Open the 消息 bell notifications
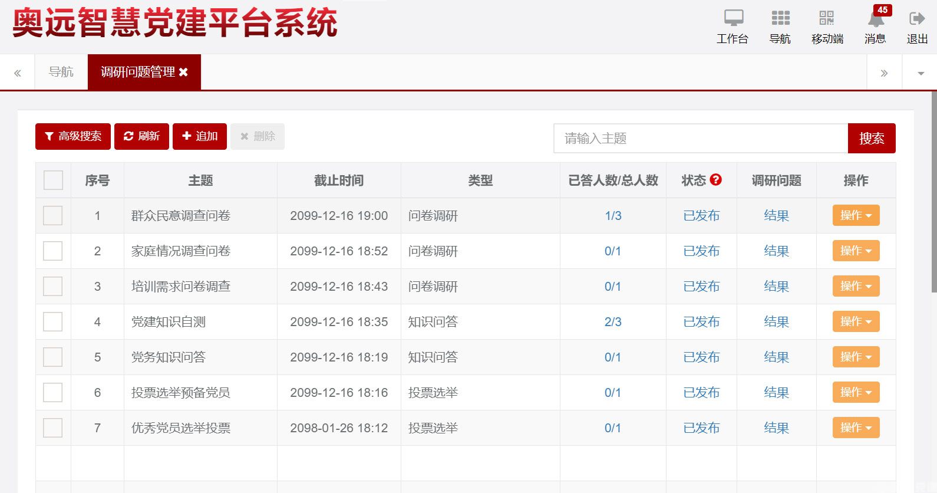The width and height of the screenshot is (937, 493). point(876,27)
